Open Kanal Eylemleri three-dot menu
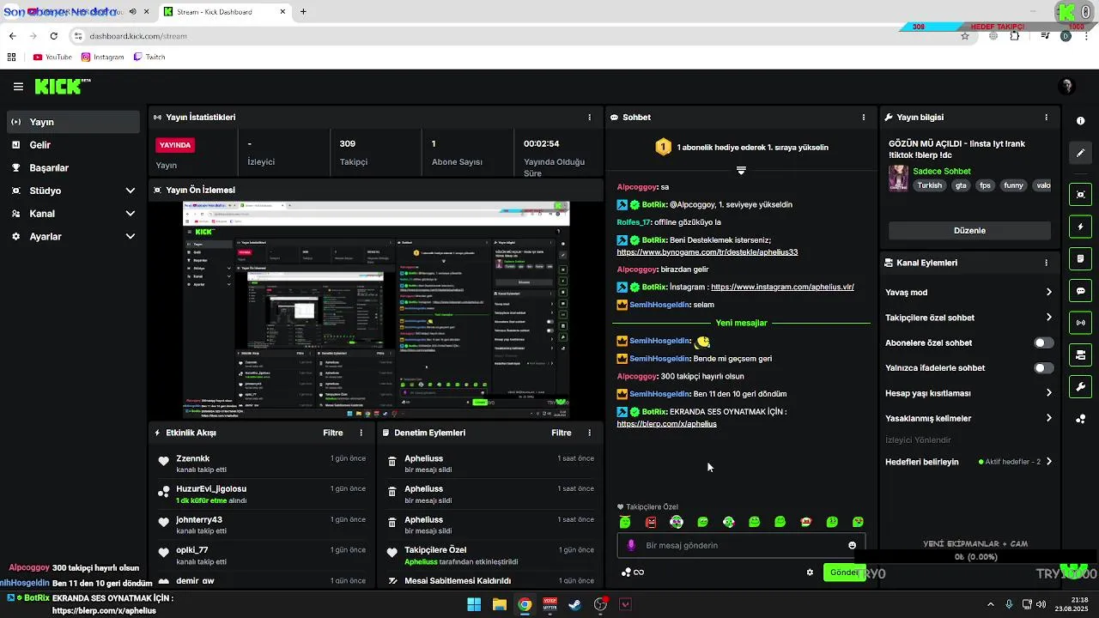The width and height of the screenshot is (1099, 618). [x=1046, y=263]
